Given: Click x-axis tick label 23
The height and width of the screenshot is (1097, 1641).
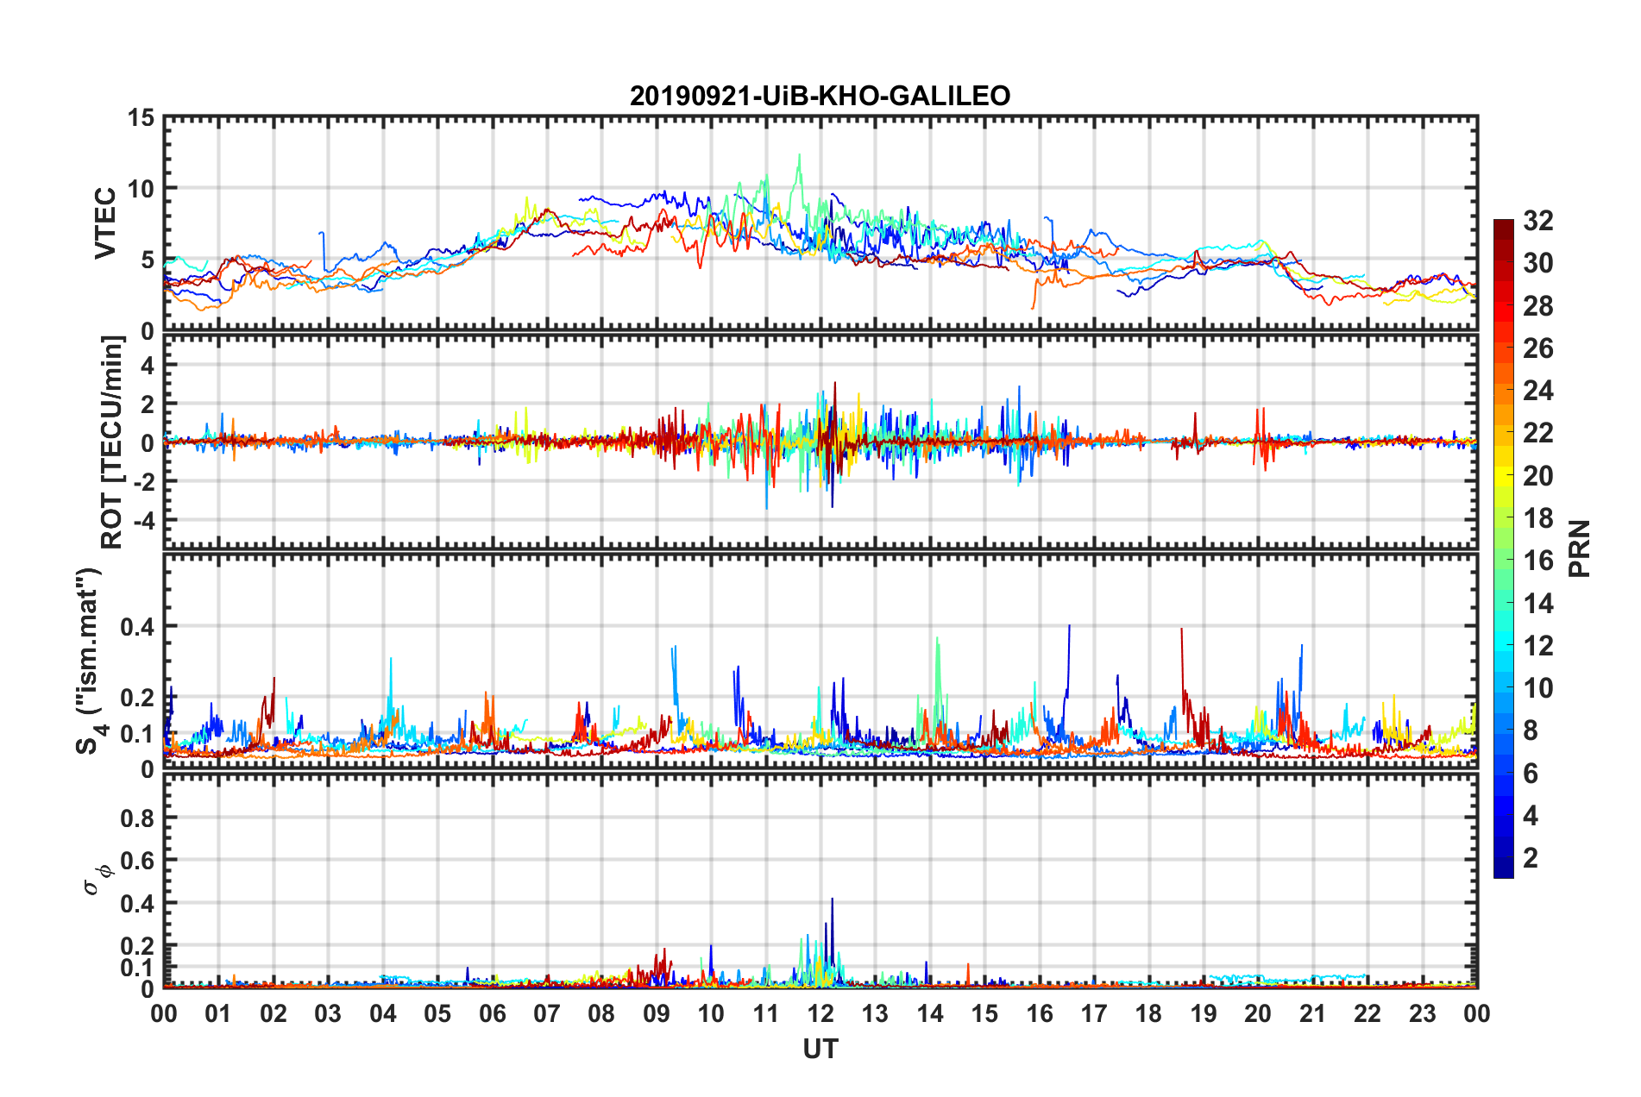Looking at the screenshot, I should 1423,1013.
